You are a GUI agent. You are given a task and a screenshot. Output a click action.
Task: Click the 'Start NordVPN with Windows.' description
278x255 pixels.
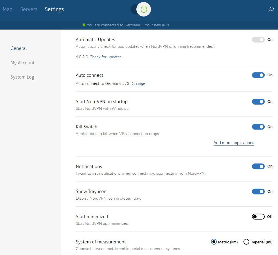click(x=102, y=109)
